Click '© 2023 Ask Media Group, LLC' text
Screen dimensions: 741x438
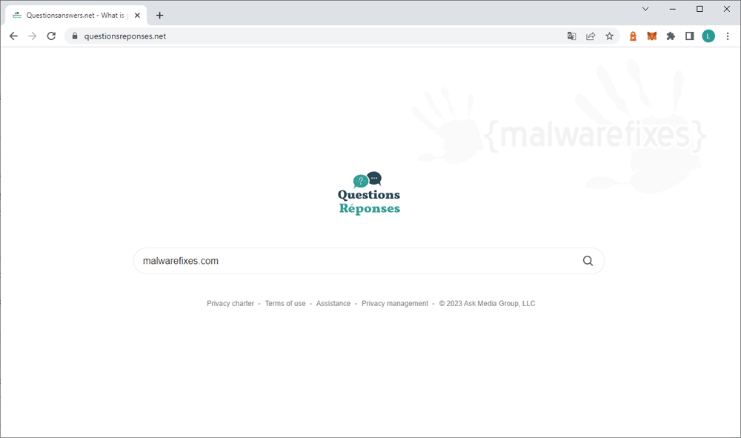pos(488,303)
